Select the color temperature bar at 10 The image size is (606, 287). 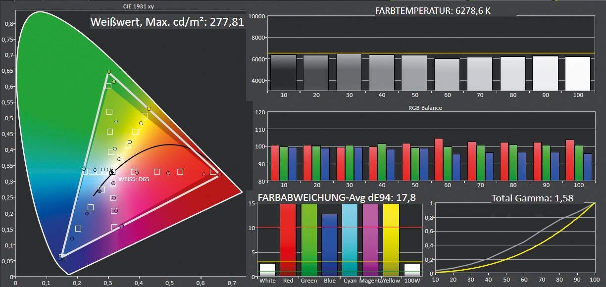283,73
